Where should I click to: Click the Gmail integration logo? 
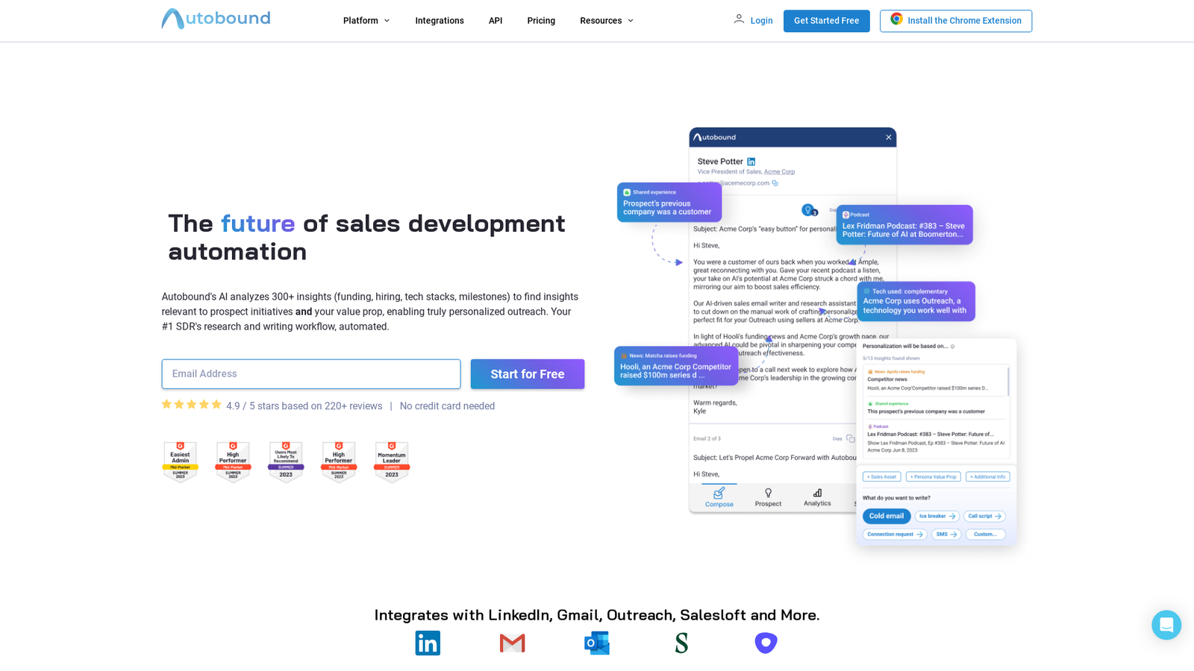click(513, 643)
